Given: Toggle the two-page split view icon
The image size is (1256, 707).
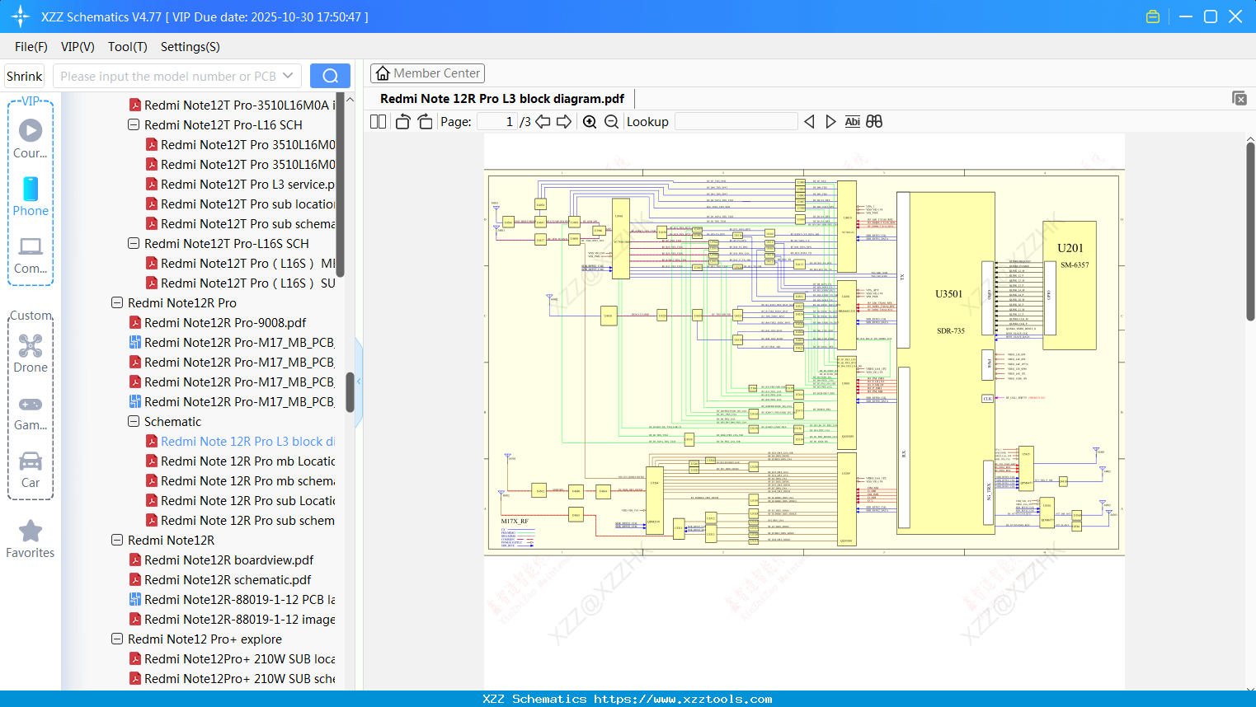Looking at the screenshot, I should click(378, 122).
